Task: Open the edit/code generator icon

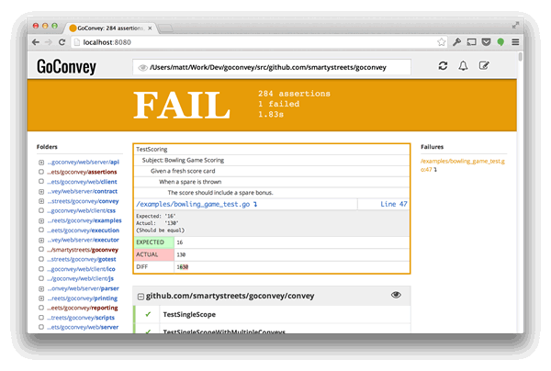Action: coord(484,66)
